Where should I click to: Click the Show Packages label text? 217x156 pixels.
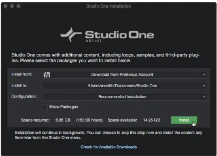coord(64,107)
